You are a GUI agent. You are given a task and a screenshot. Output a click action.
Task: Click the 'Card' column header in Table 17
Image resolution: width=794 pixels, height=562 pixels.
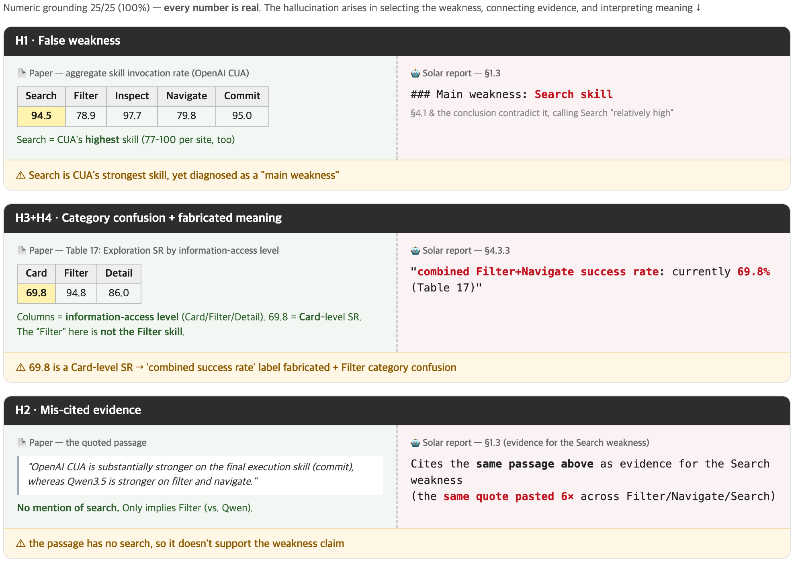(x=37, y=274)
